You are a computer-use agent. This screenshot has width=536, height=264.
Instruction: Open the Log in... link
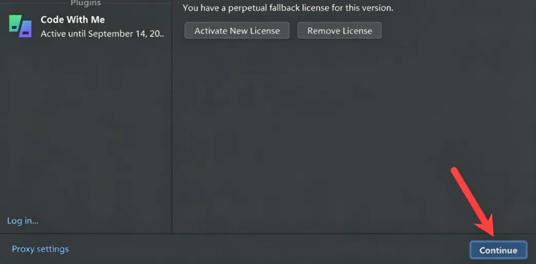(23, 220)
